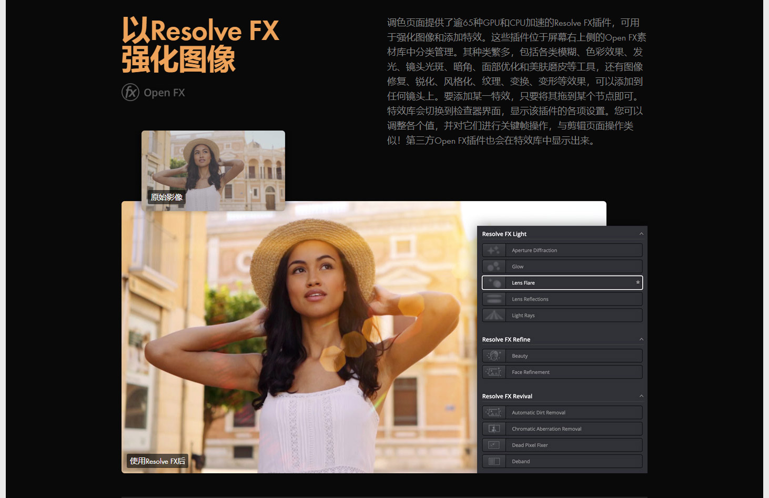The width and height of the screenshot is (769, 498).
Task: Select the Aperture Diffraction label
Action: point(534,251)
